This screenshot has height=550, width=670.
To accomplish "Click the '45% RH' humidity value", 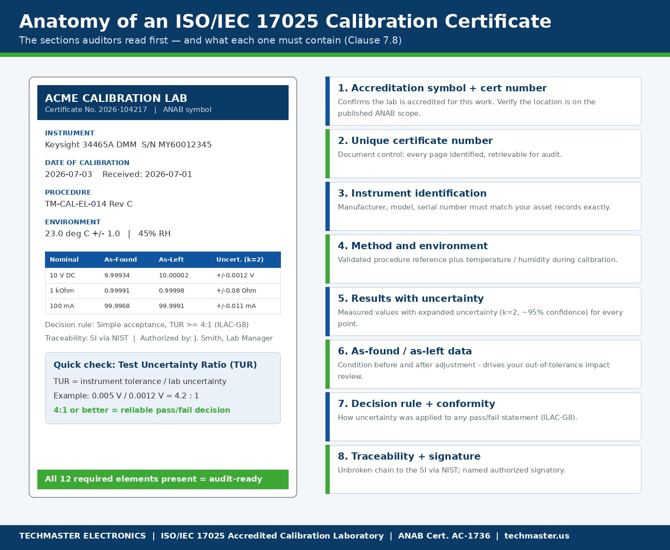I will point(155,233).
